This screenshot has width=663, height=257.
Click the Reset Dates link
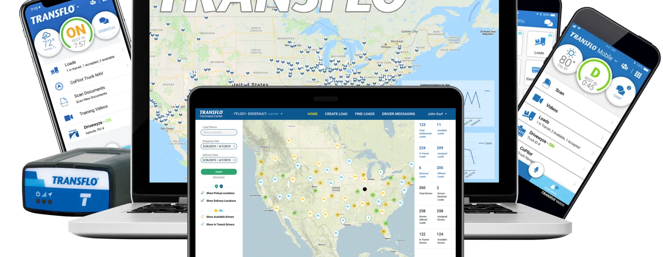[219, 177]
